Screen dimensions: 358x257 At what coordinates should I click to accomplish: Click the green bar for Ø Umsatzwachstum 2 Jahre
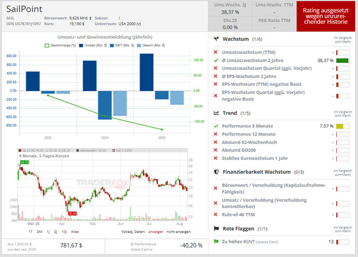pyautogui.click(x=343, y=60)
